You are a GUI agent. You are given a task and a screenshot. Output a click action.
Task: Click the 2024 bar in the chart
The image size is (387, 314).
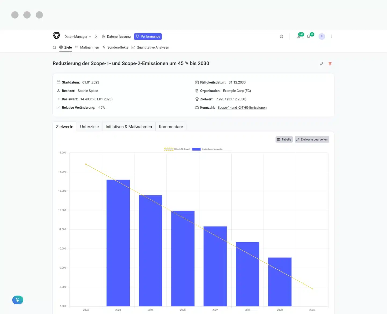point(118,243)
